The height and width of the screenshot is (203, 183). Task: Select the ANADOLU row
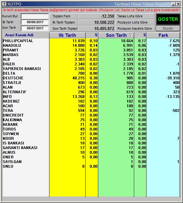coord(91,46)
